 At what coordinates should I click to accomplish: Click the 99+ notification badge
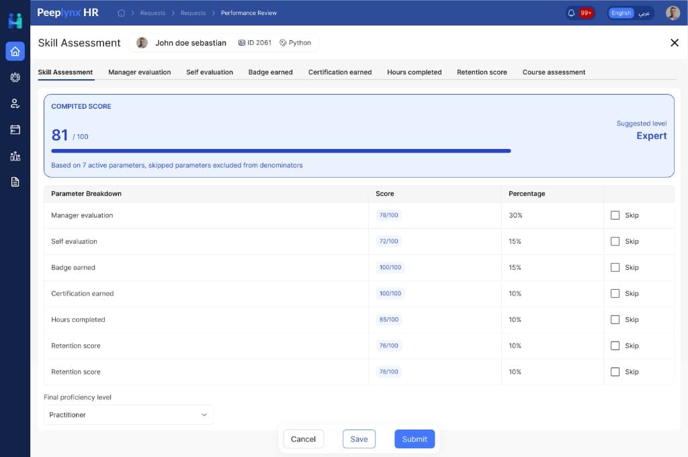586,13
